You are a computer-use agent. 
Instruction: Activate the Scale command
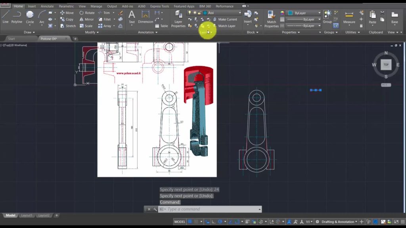click(86, 26)
